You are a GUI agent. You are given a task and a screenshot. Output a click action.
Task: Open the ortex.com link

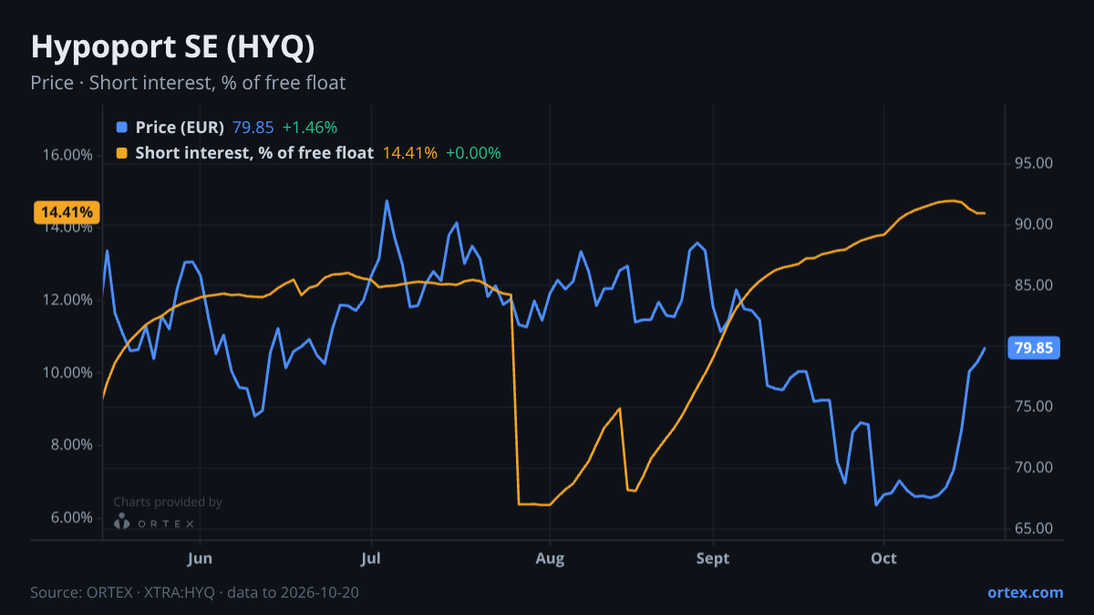[x=1025, y=592]
